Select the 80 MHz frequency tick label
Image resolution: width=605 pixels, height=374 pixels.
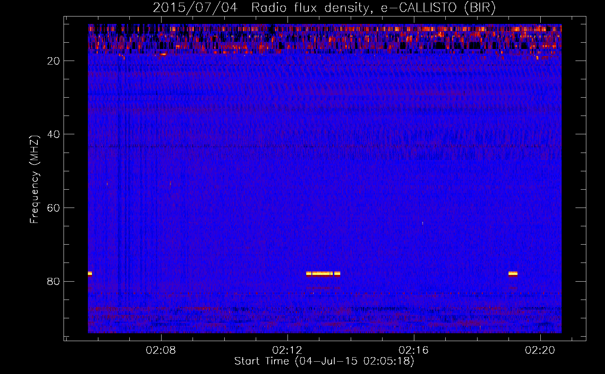pyautogui.click(x=54, y=281)
